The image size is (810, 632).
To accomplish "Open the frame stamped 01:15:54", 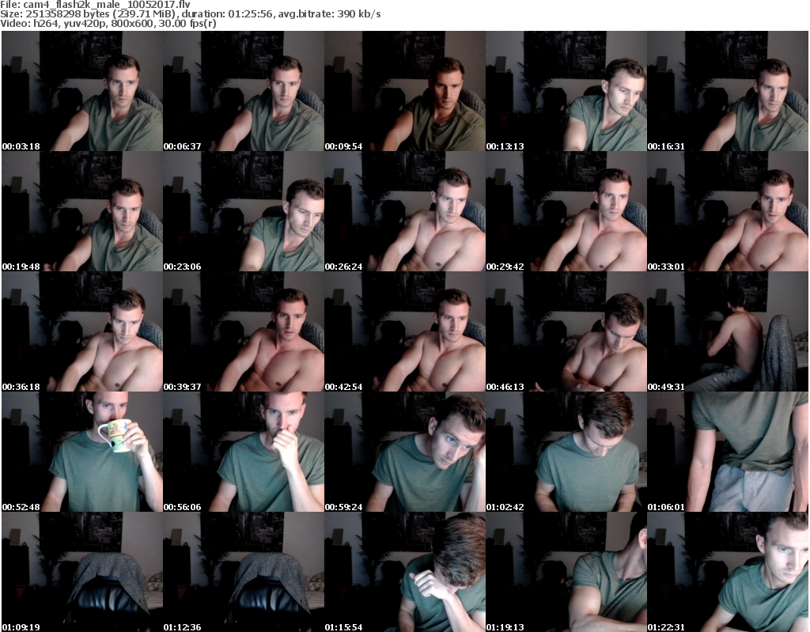I will coord(405,572).
